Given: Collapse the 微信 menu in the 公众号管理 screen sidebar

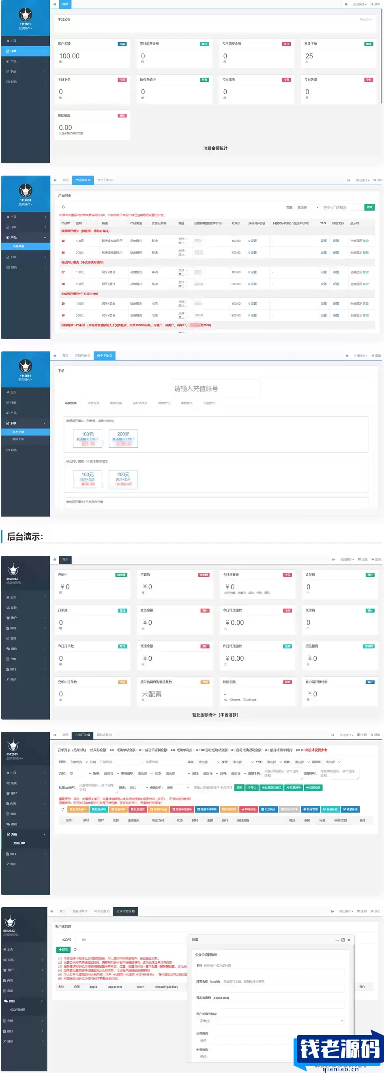Looking at the screenshot, I should [x=24, y=1001].
